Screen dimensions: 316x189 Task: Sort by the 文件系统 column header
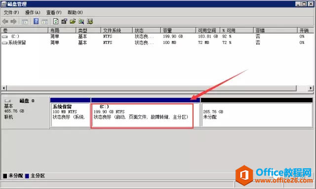click(117, 31)
